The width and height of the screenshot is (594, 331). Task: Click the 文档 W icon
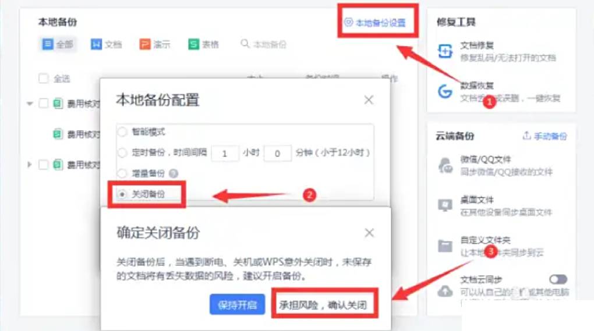click(x=96, y=44)
